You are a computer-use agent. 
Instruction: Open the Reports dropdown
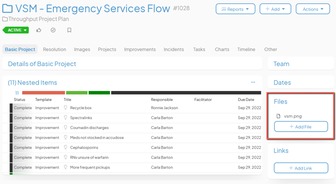[235, 9]
